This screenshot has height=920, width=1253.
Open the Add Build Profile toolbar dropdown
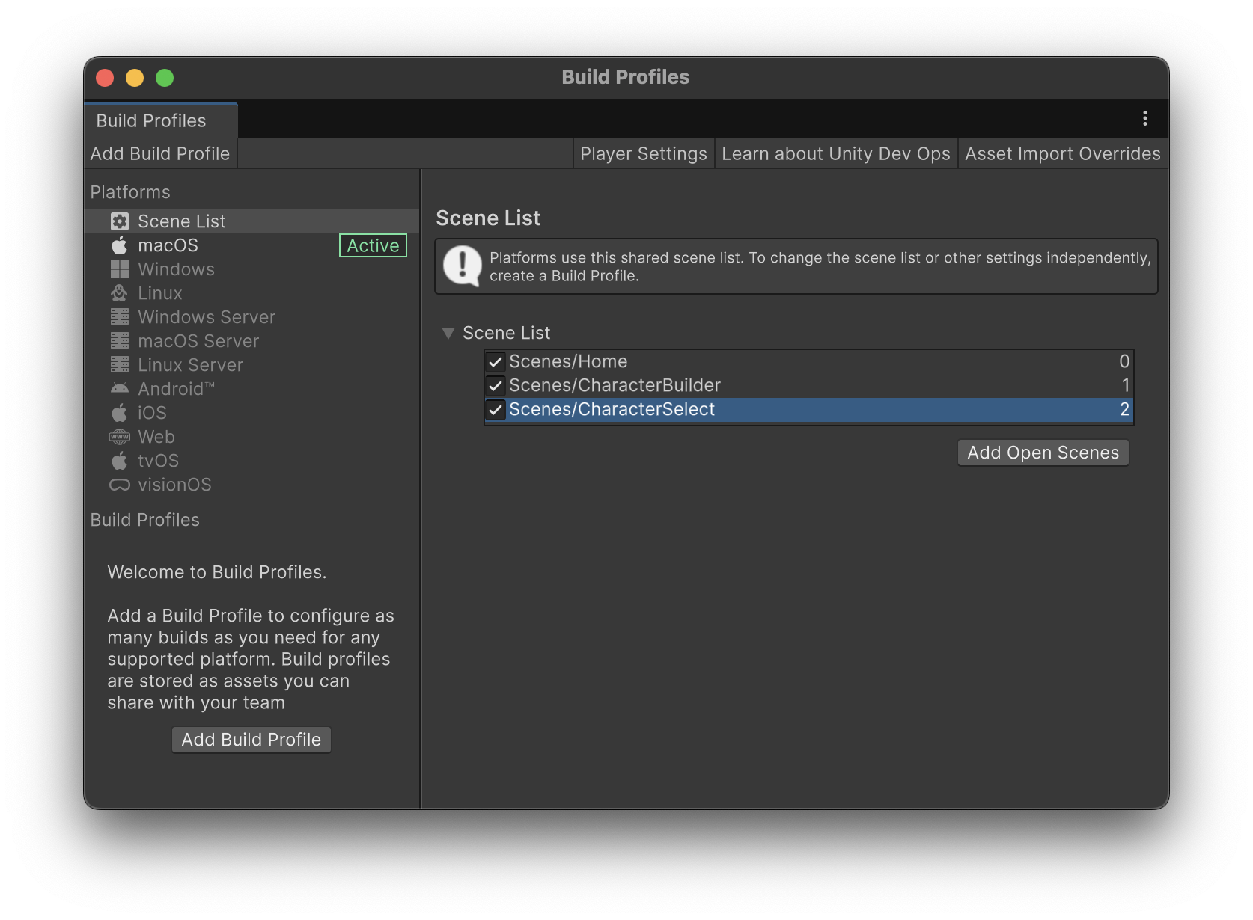[x=160, y=153]
